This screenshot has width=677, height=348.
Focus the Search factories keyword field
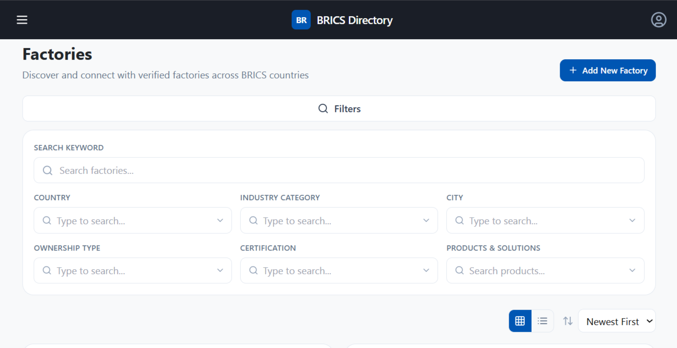coord(339,170)
